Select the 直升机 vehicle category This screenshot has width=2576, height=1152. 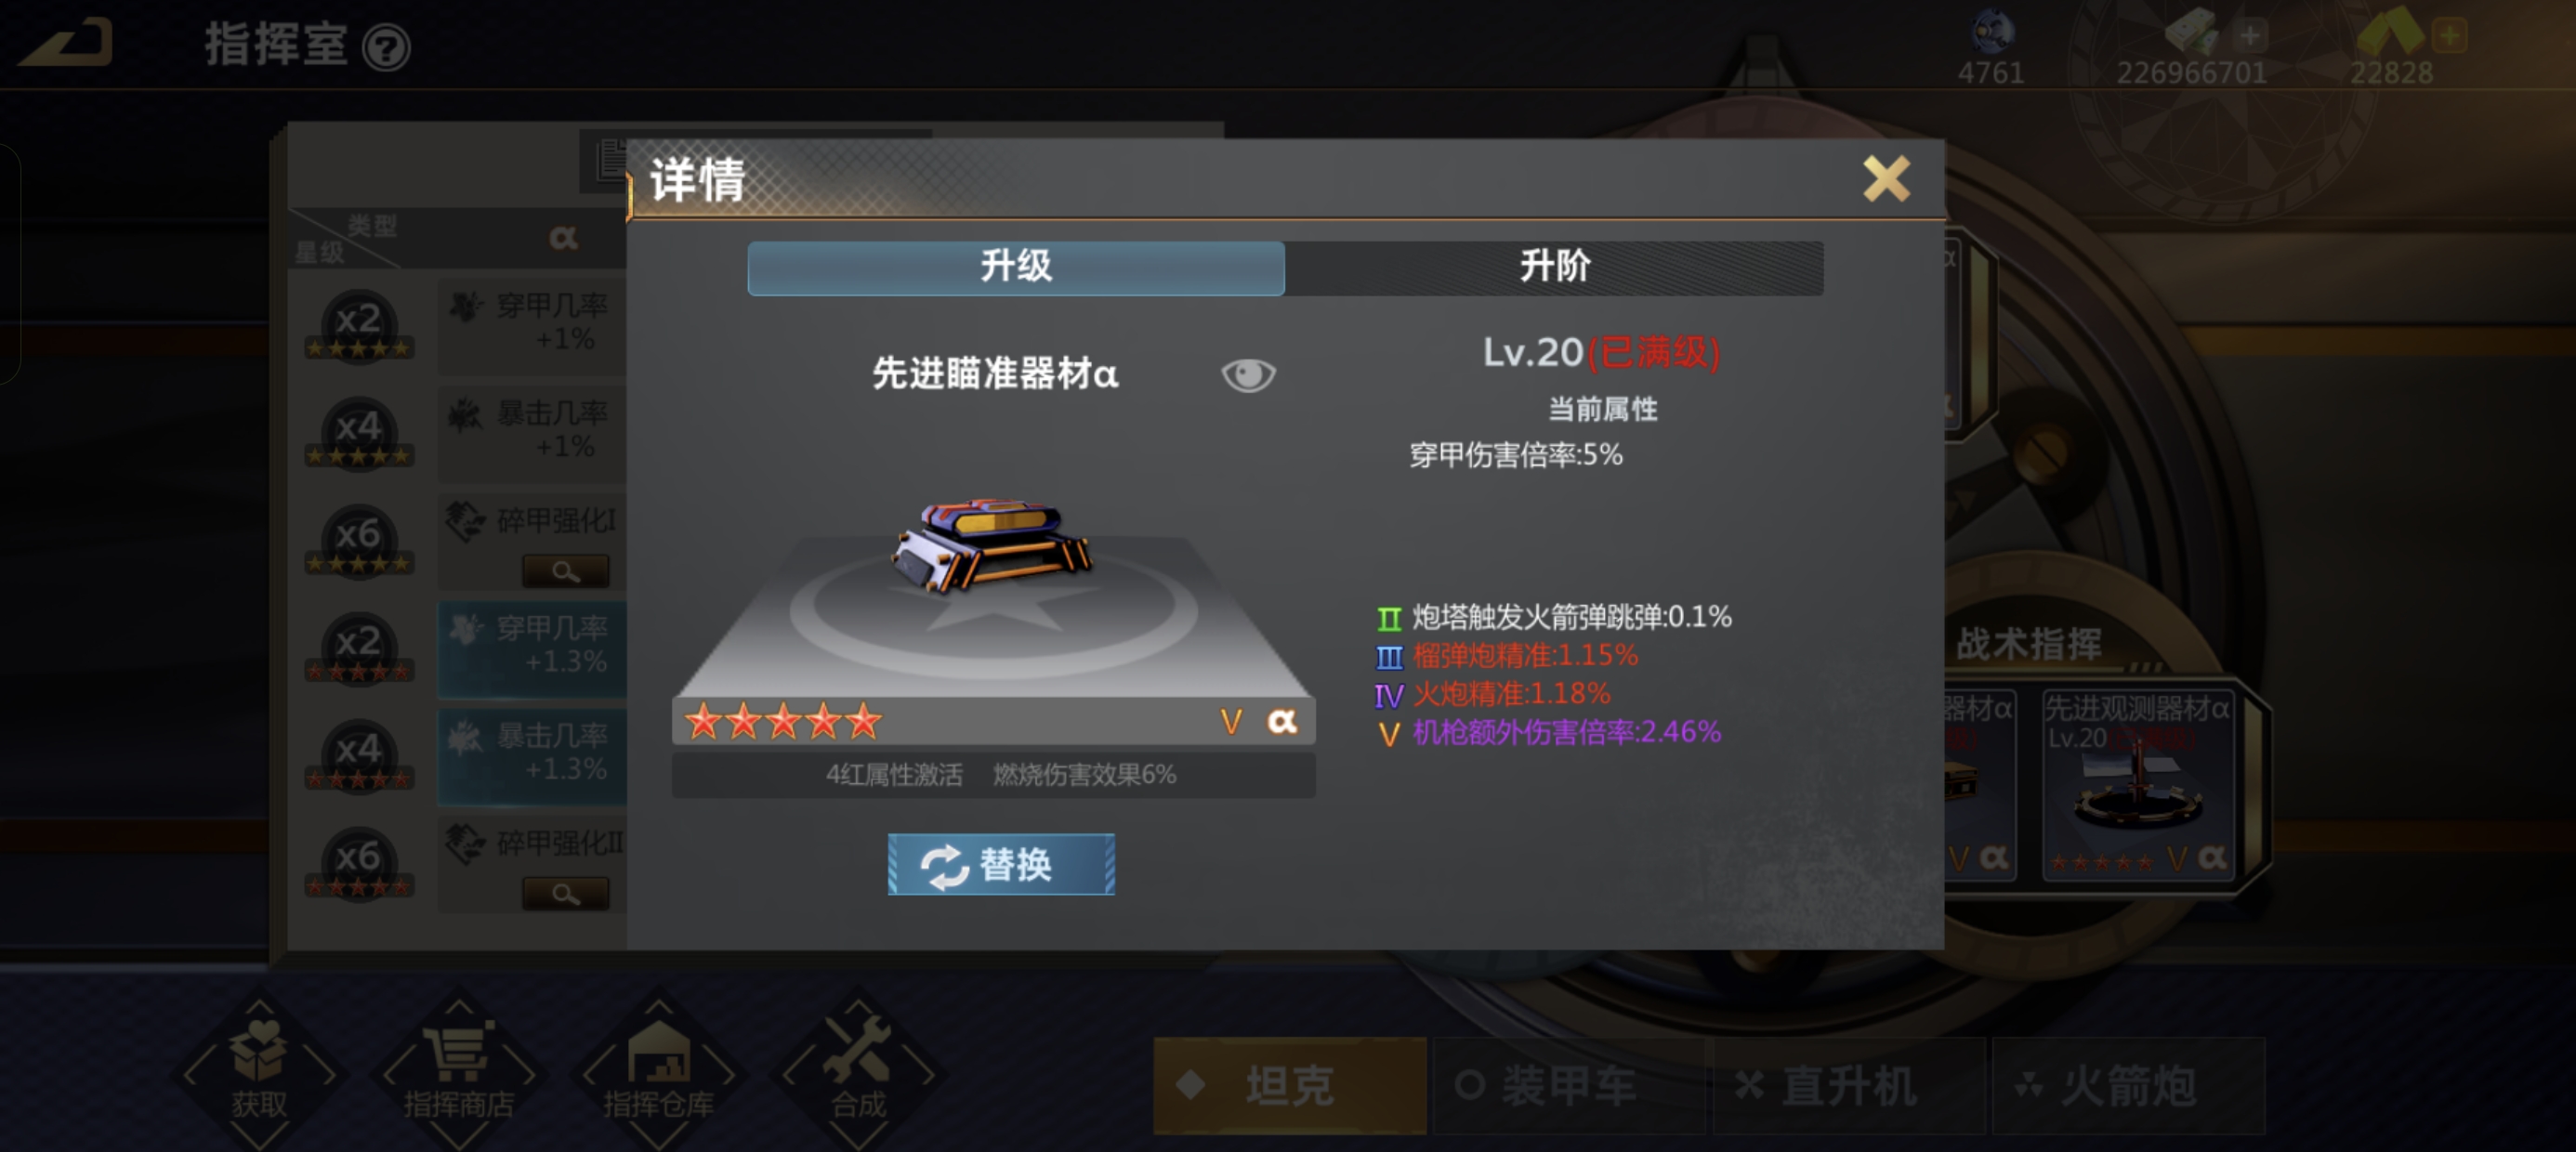[1849, 1086]
